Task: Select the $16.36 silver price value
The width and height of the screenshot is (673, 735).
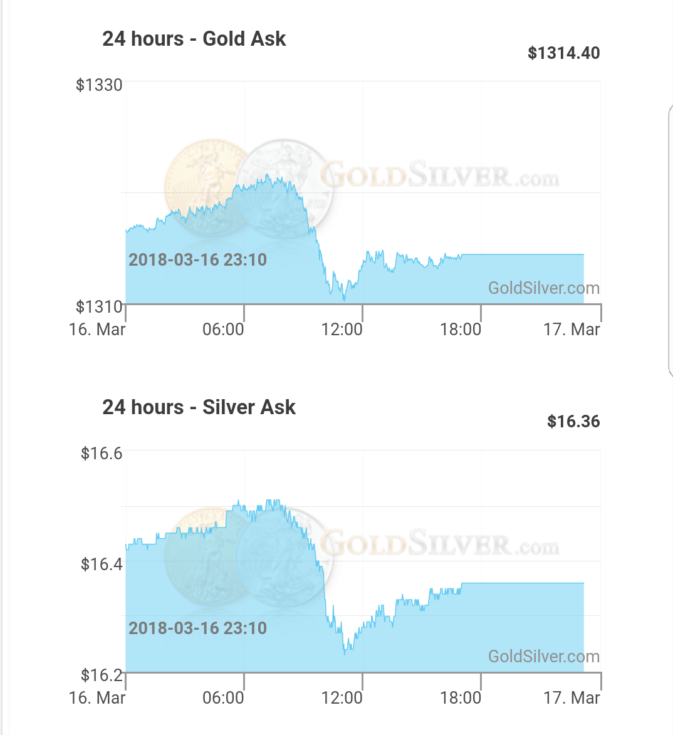Action: 573,422
